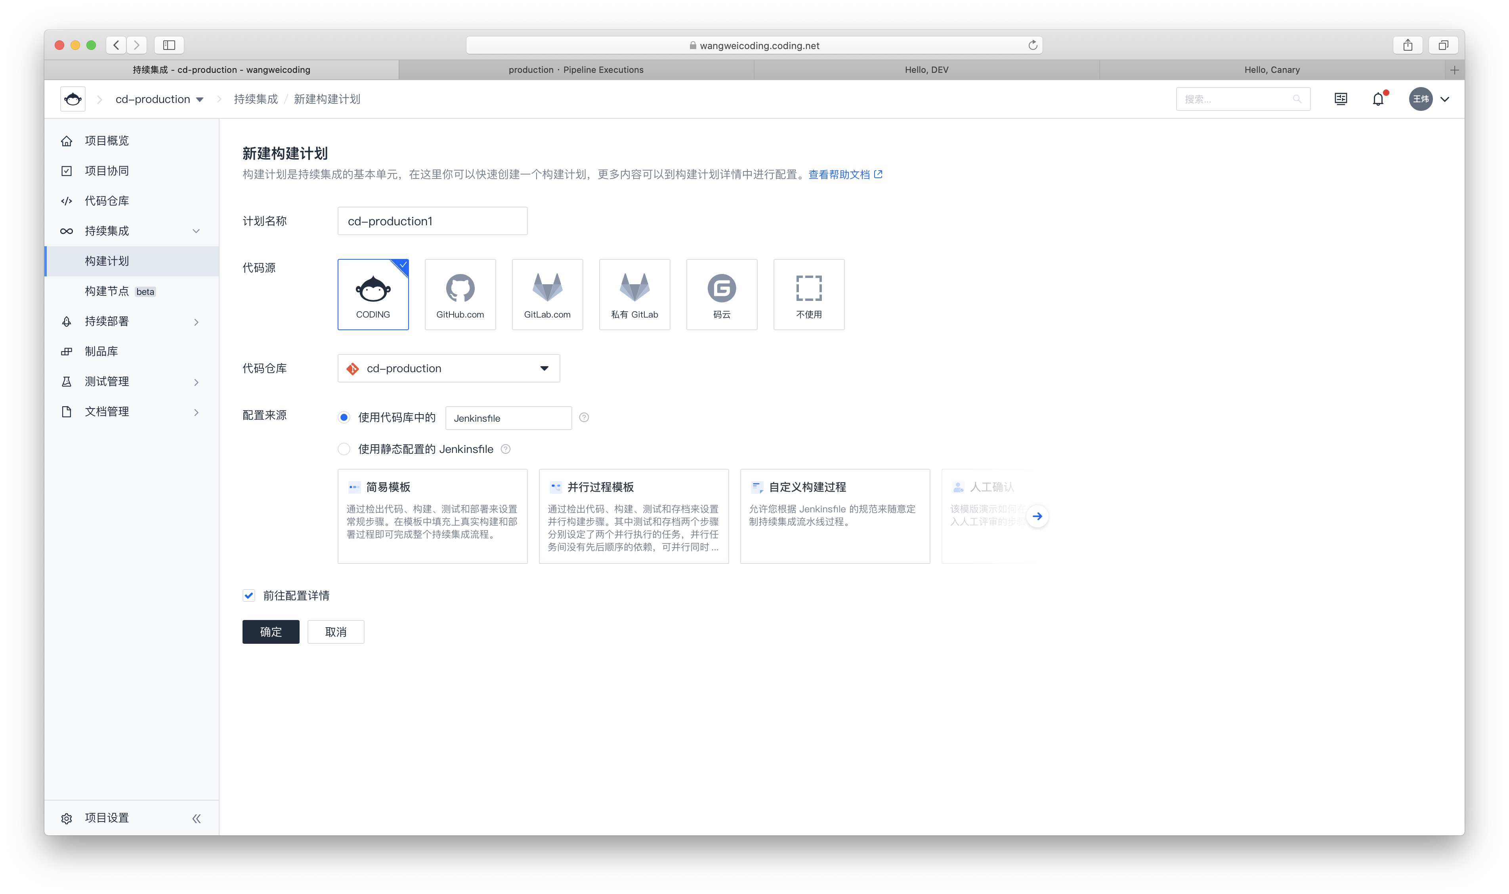The image size is (1509, 894).
Task: Select CODING as code source
Action: pyautogui.click(x=373, y=295)
